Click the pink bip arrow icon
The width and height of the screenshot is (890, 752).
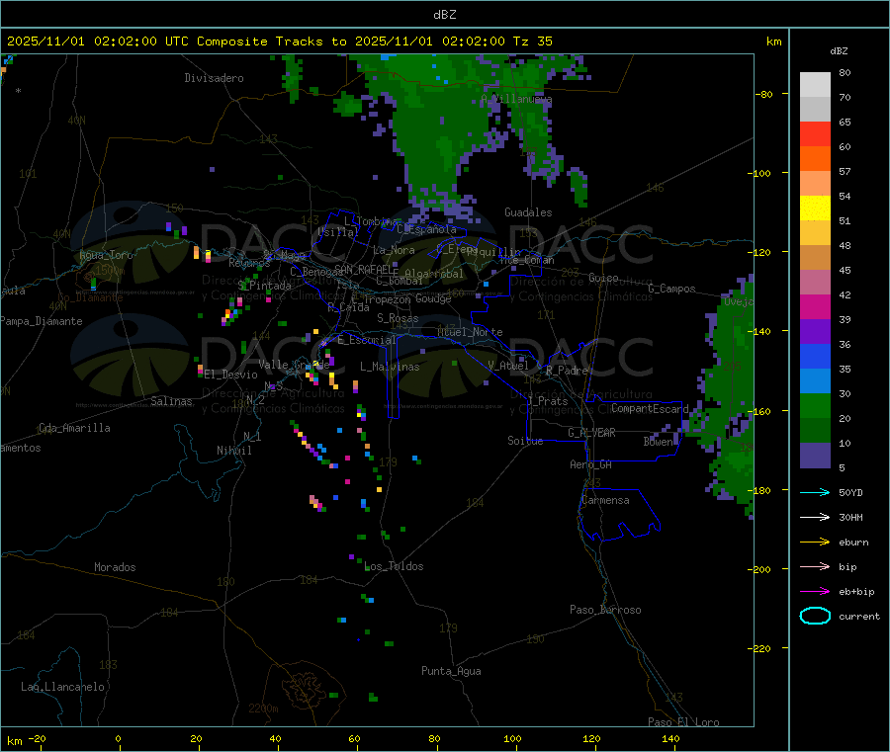[x=815, y=566]
